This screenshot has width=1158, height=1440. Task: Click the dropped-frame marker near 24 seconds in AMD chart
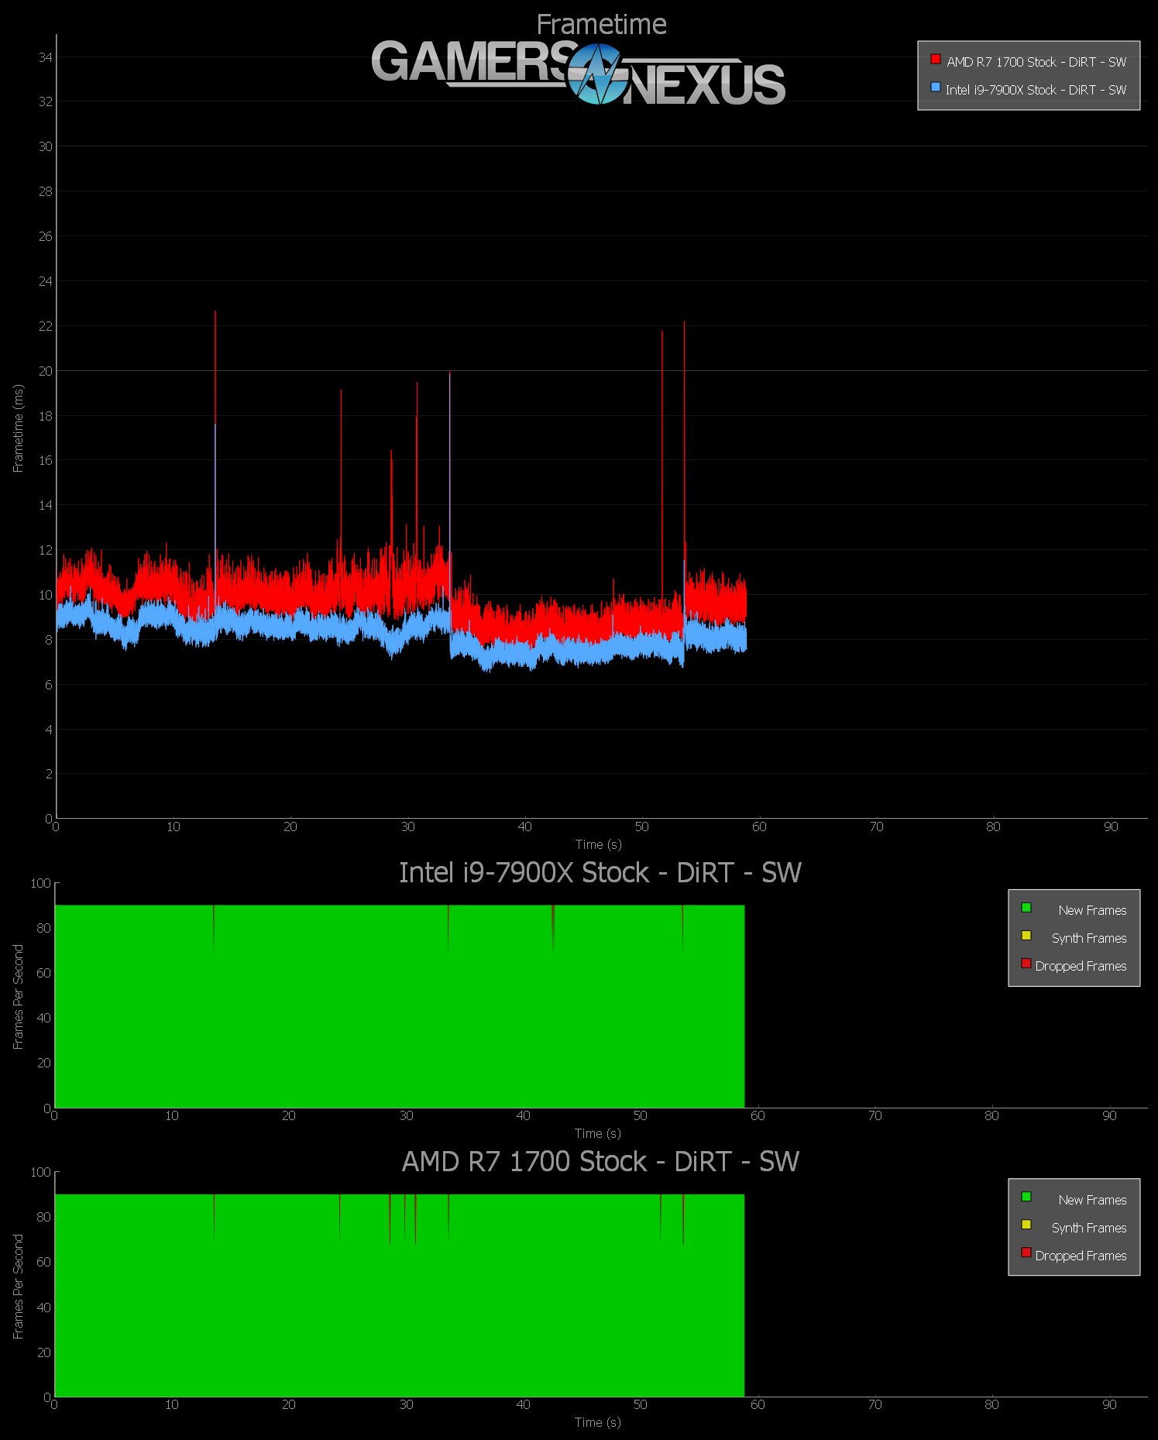tap(340, 1216)
